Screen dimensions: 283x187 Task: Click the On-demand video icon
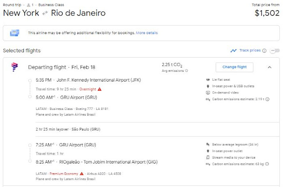(208, 93)
